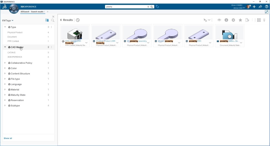Collapse the Type tag group

coord(5,27)
